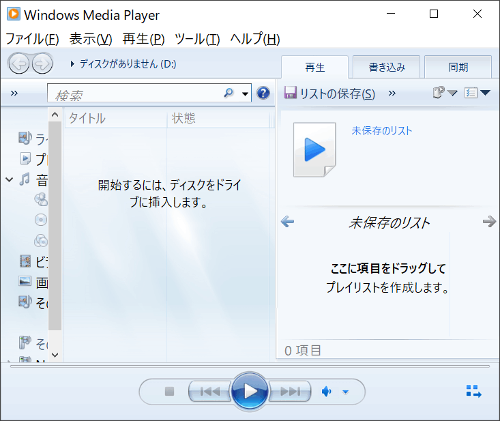Open the ヘルプ(H) menu
This screenshot has height=421, width=500.
pos(255,39)
